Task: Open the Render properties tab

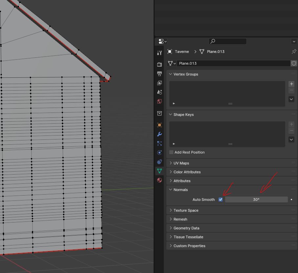Action: coord(160,65)
